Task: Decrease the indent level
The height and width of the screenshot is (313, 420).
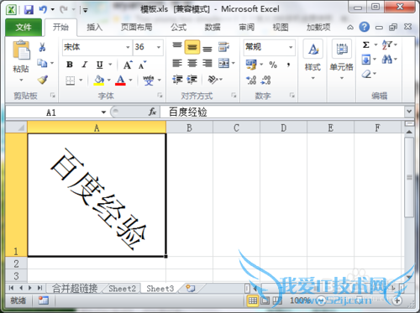Action: tap(177, 80)
